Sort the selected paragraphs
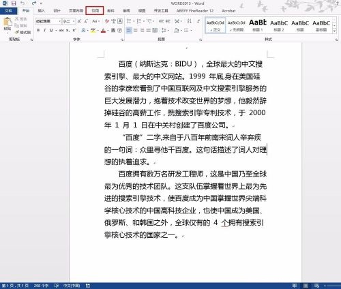Viewport: 341px width, 289px height. 190,21
